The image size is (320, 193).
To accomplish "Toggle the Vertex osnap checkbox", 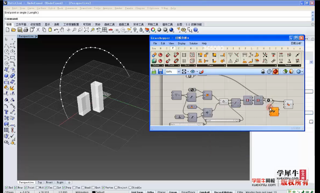I will 103,187.
